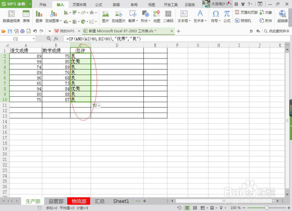Insert an 附件 attachment
292x211 pixels.
coord(266,20)
